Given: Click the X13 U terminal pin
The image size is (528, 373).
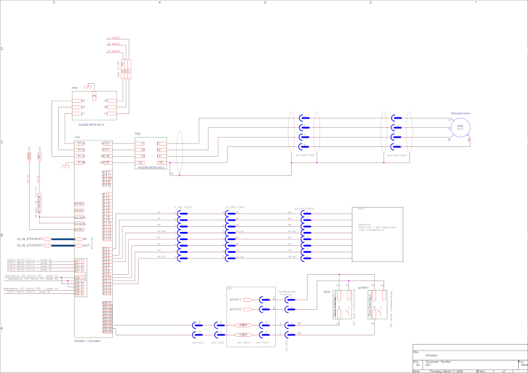Looking at the screenshot, I should tap(106, 143).
